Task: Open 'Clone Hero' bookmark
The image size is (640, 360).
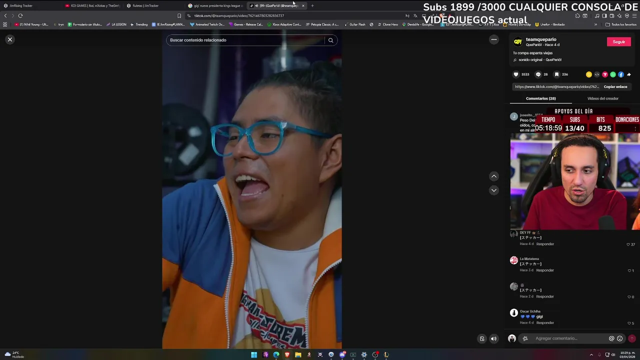Action: coord(388,24)
